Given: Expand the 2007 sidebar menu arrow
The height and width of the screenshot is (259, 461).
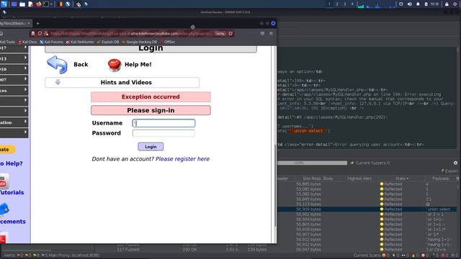Looking at the screenshot, I should [x=26, y=79].
